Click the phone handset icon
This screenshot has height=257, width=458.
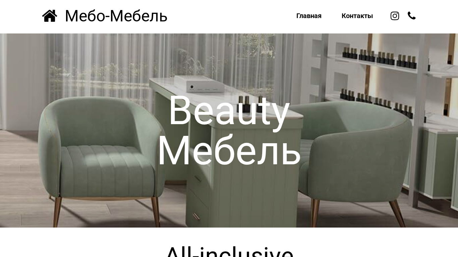tap(411, 16)
